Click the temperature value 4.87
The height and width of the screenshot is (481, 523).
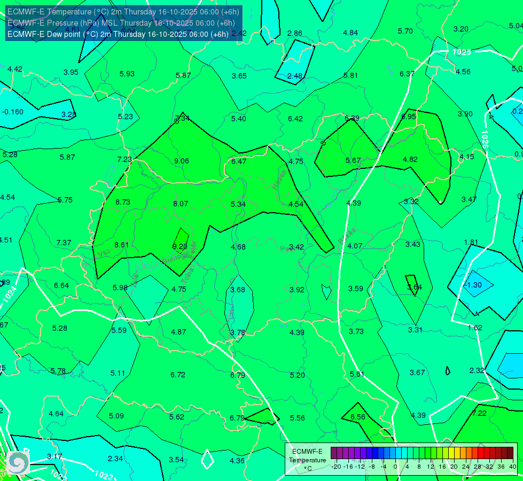pos(178,332)
